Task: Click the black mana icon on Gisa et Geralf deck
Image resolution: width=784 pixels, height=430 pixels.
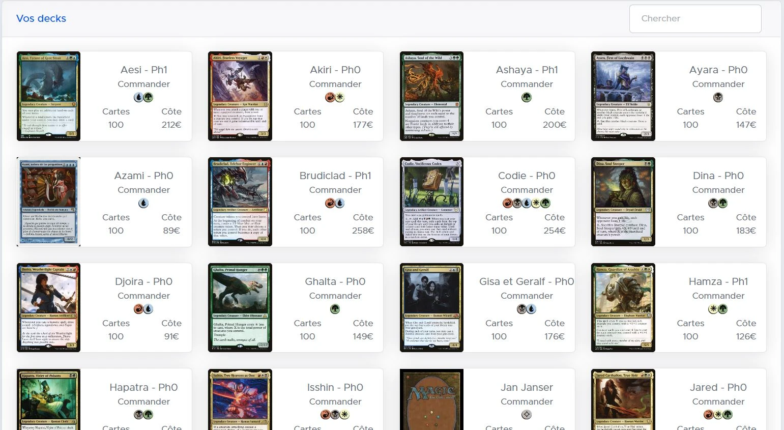Action: click(x=522, y=309)
